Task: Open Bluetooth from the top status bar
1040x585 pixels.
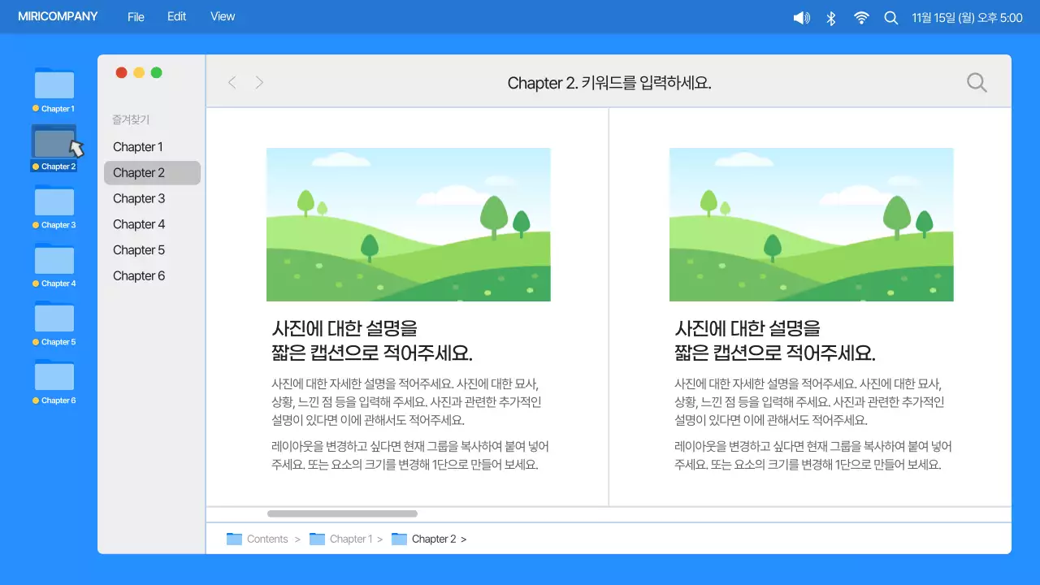Action: click(x=830, y=16)
